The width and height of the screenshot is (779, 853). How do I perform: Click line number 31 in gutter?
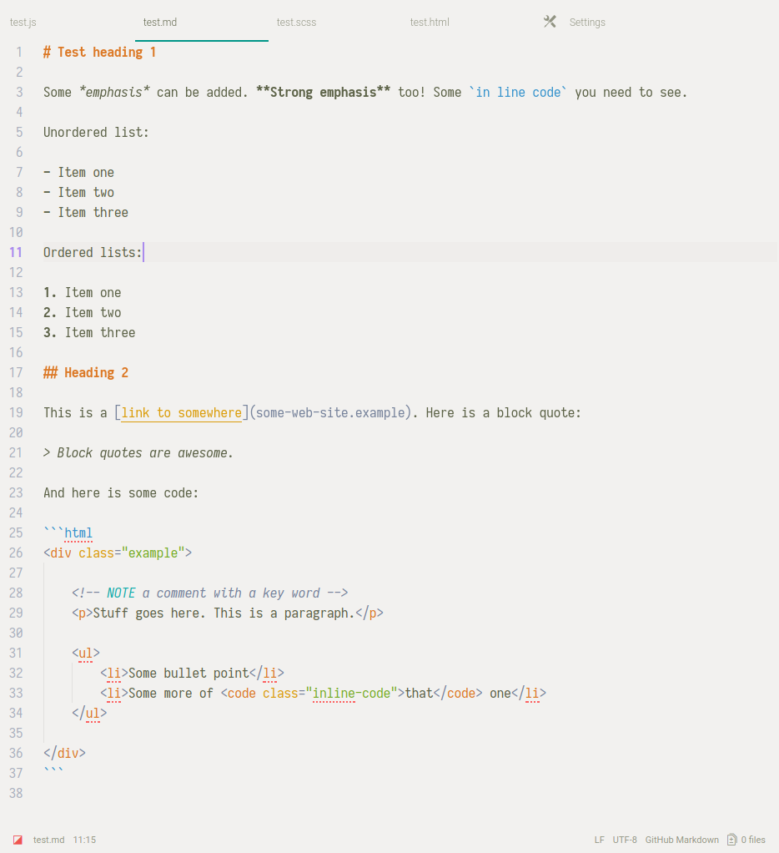[x=16, y=653]
